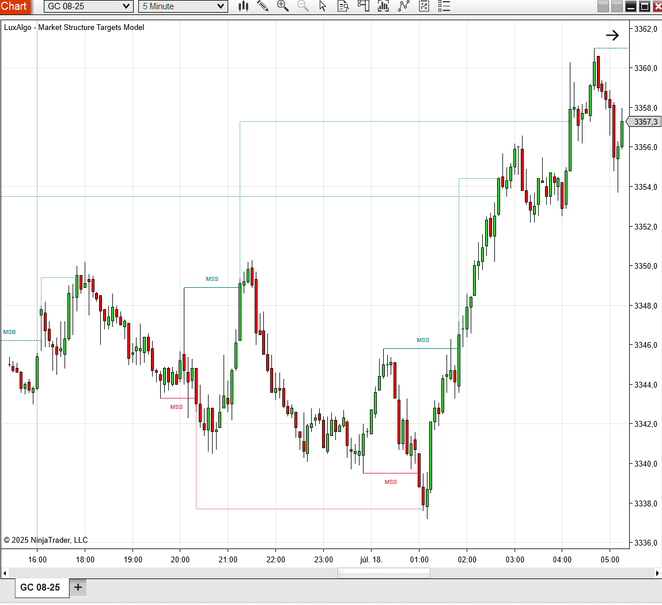The width and height of the screenshot is (662, 605).
Task: Toggle the Chart Trader panel
Action: (x=363, y=6)
